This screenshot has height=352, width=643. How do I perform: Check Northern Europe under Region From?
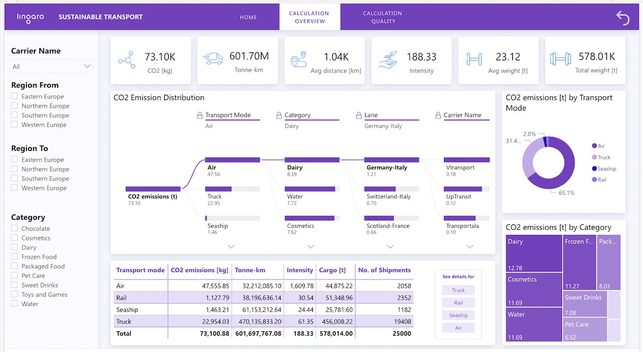[15, 106]
